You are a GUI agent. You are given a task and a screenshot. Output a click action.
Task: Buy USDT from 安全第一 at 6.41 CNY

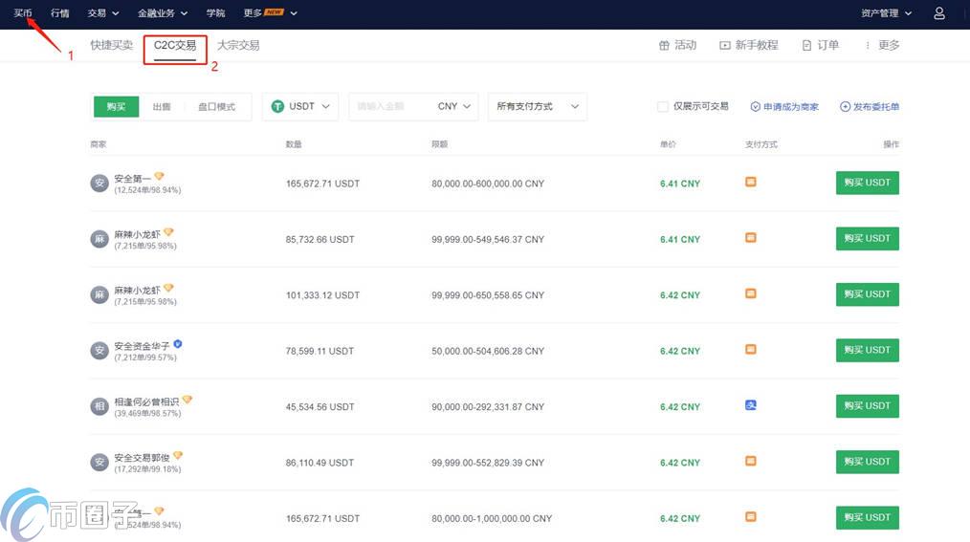[x=868, y=183]
